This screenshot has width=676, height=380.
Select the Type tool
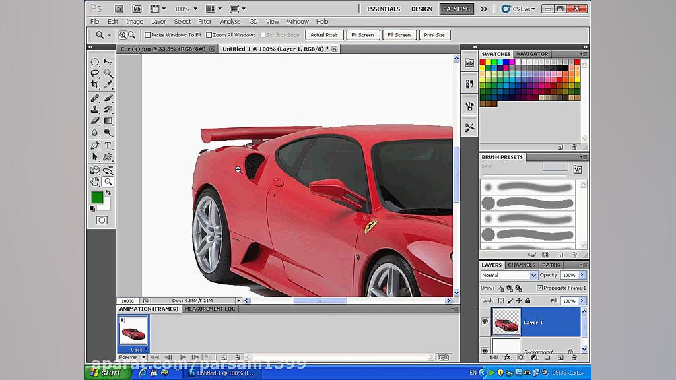[106, 144]
